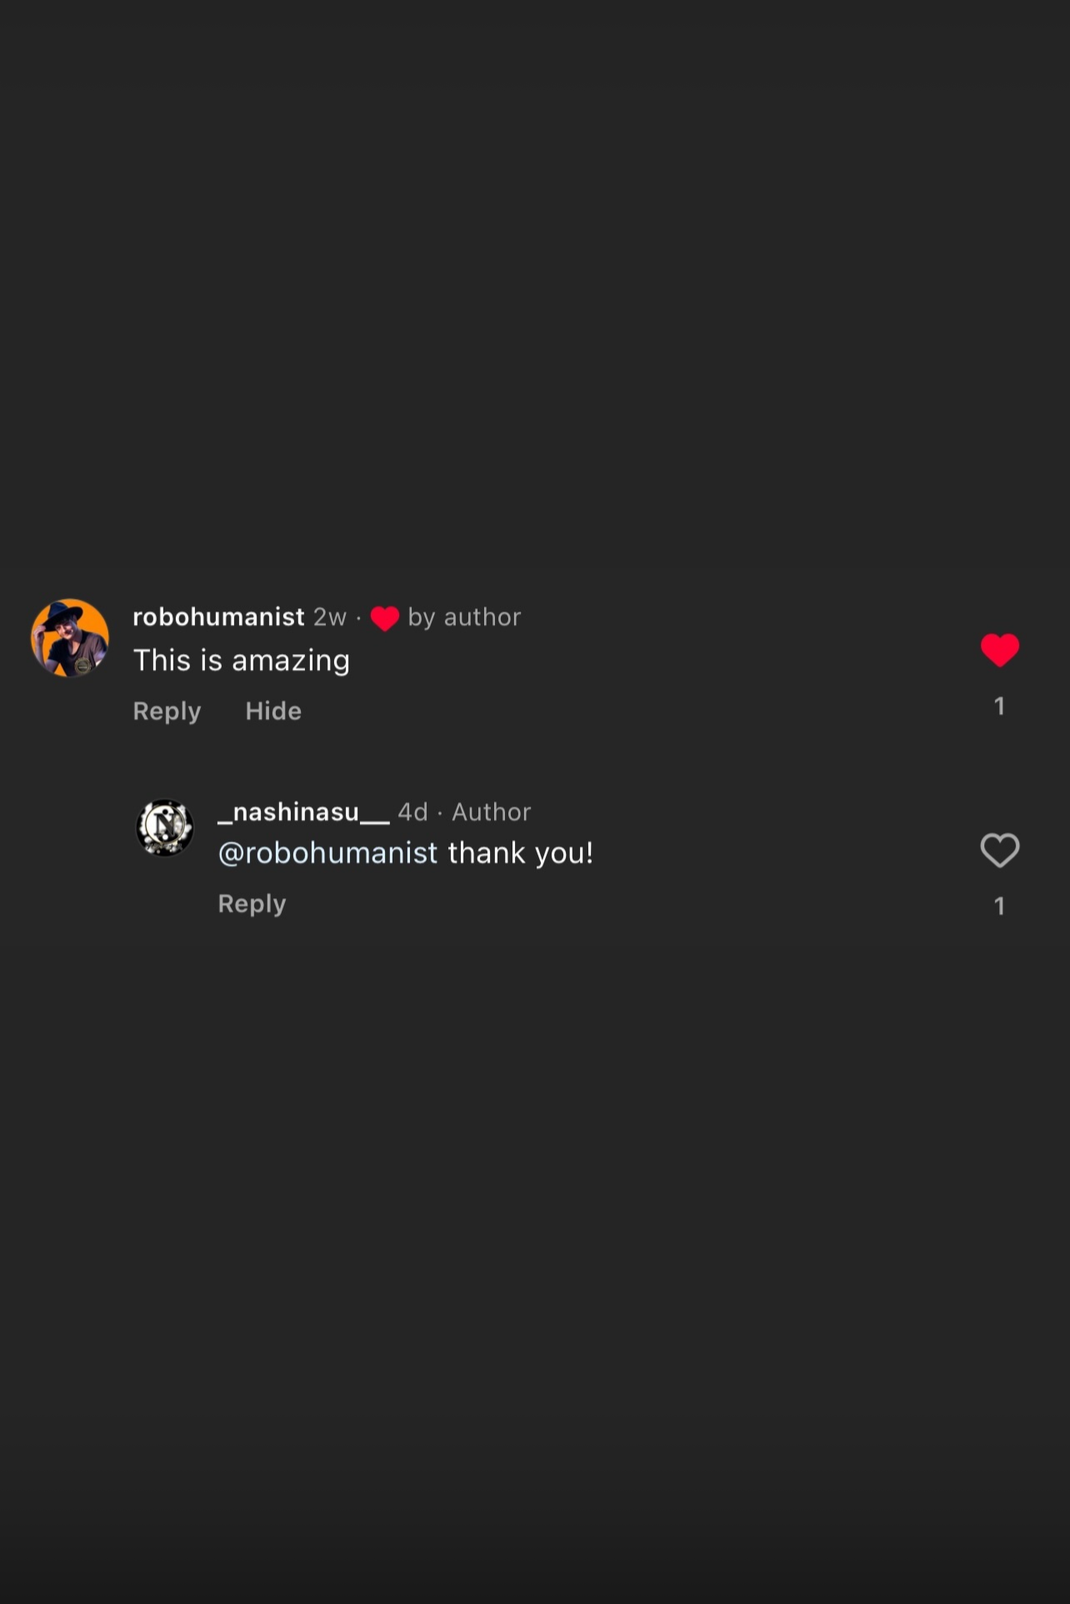Open the @robohumanist mention link
Viewport: 1070px width, 1604px height.
tap(327, 853)
